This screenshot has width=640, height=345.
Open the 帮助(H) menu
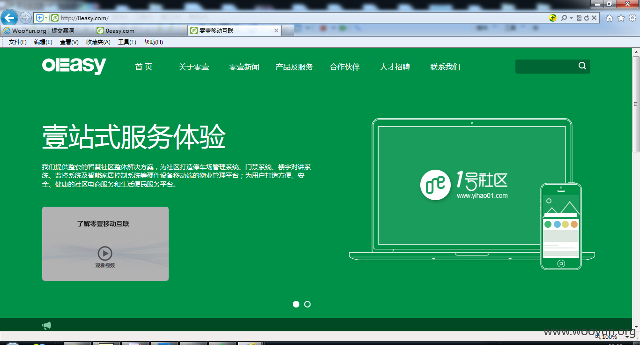[x=153, y=42]
